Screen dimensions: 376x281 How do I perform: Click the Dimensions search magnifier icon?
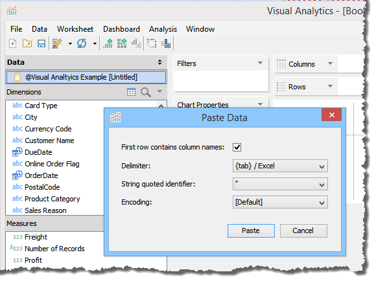pos(146,92)
